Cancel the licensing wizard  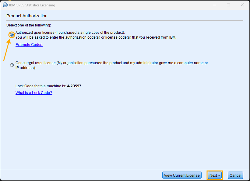pyautogui.click(x=235, y=175)
